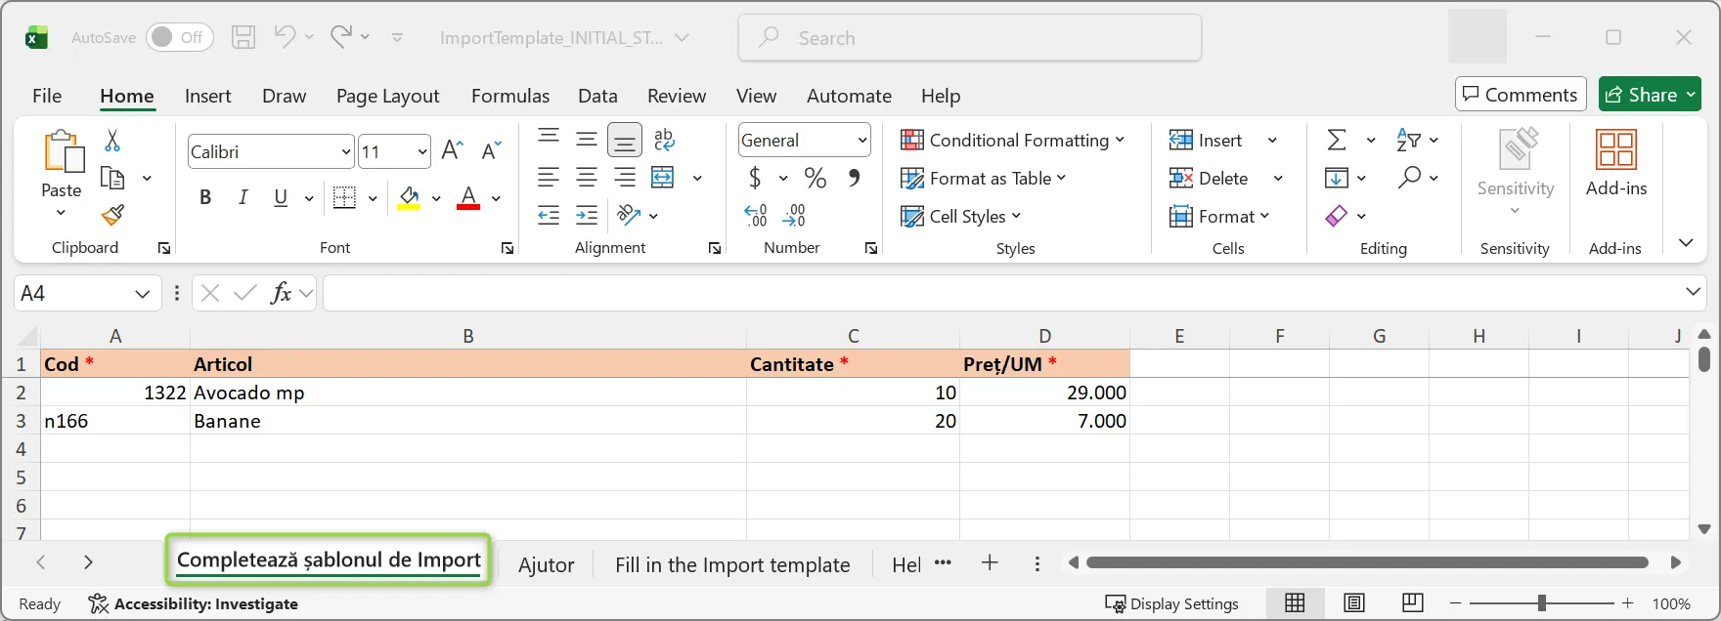
Task: Open the General number format dropdown
Action: 862,141
